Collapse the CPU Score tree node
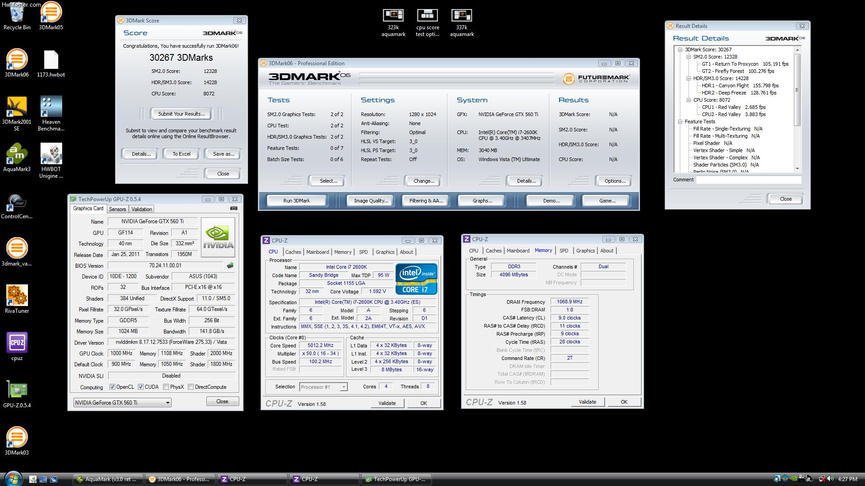This screenshot has width=865, height=486. click(689, 100)
